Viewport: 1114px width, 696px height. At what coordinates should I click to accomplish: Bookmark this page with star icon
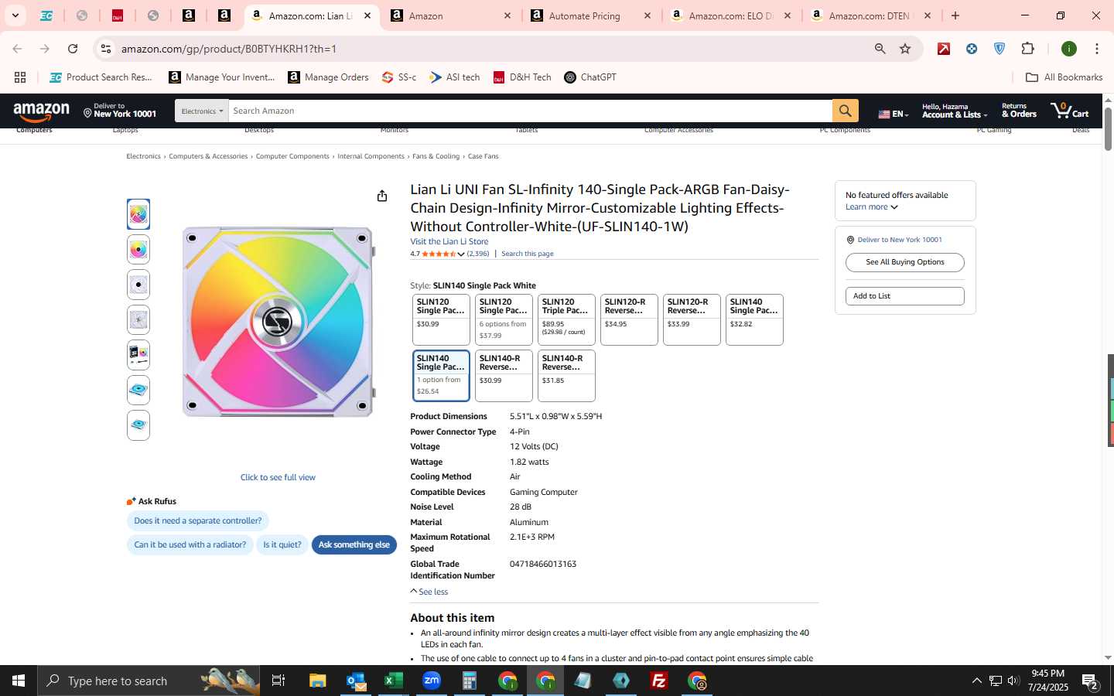tap(905, 49)
